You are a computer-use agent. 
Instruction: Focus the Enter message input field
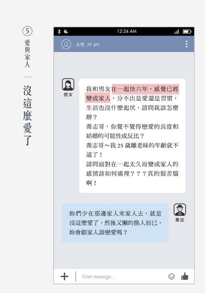(x=123, y=277)
